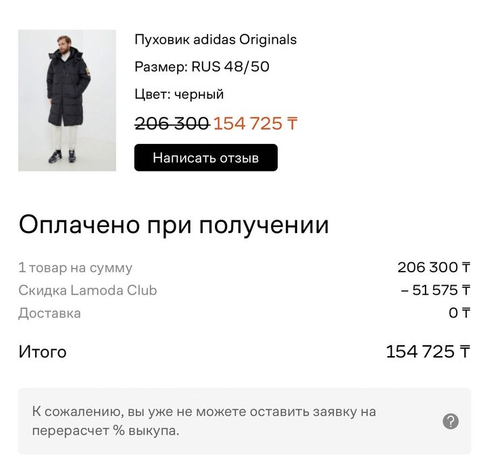Click the size line "Размер: RUS 48/50"

point(202,67)
